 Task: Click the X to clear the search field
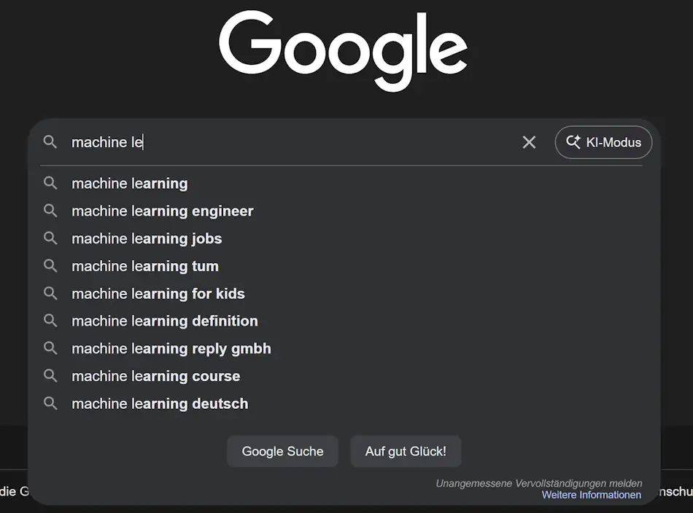(529, 142)
